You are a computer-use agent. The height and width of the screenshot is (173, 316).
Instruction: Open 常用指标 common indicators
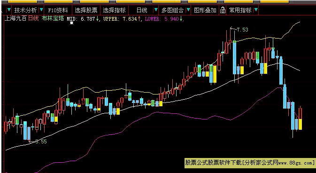[240, 10]
